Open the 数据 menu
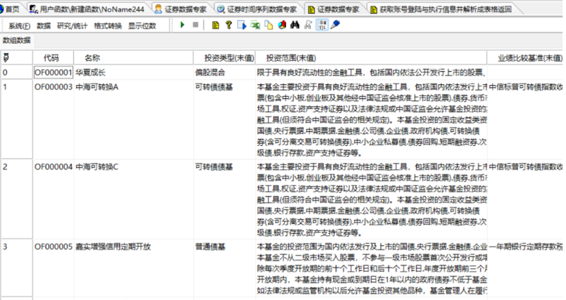The width and height of the screenshot is (566, 300). (x=44, y=26)
